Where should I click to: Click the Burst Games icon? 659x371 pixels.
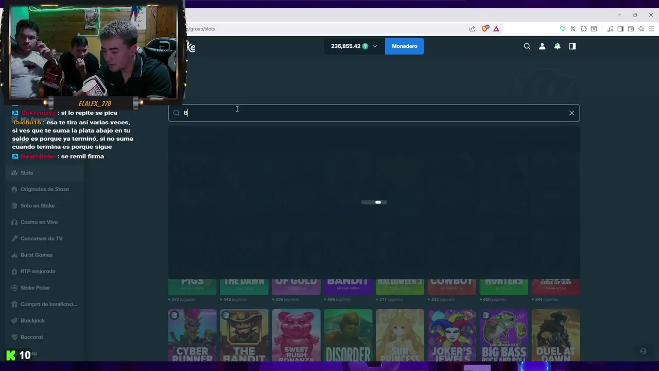tap(14, 255)
